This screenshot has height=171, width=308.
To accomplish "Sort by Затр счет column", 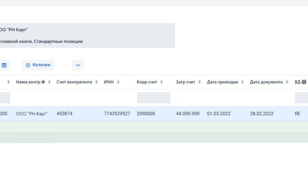I will click(199, 82).
